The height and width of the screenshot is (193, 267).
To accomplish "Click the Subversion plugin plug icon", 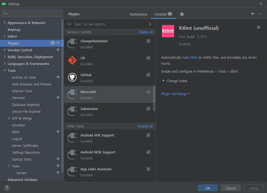I will point(72,111).
